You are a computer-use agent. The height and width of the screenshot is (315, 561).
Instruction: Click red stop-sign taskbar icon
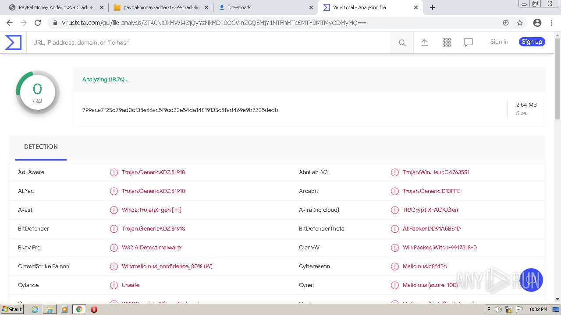tap(94, 309)
